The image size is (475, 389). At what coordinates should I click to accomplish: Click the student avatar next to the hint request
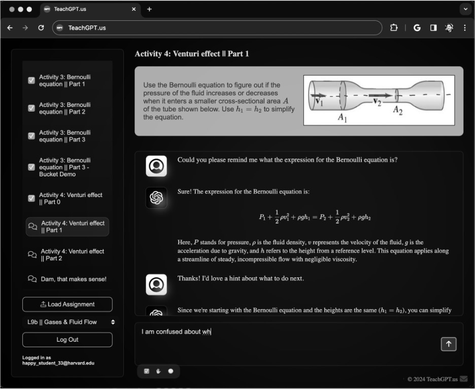pos(156,285)
